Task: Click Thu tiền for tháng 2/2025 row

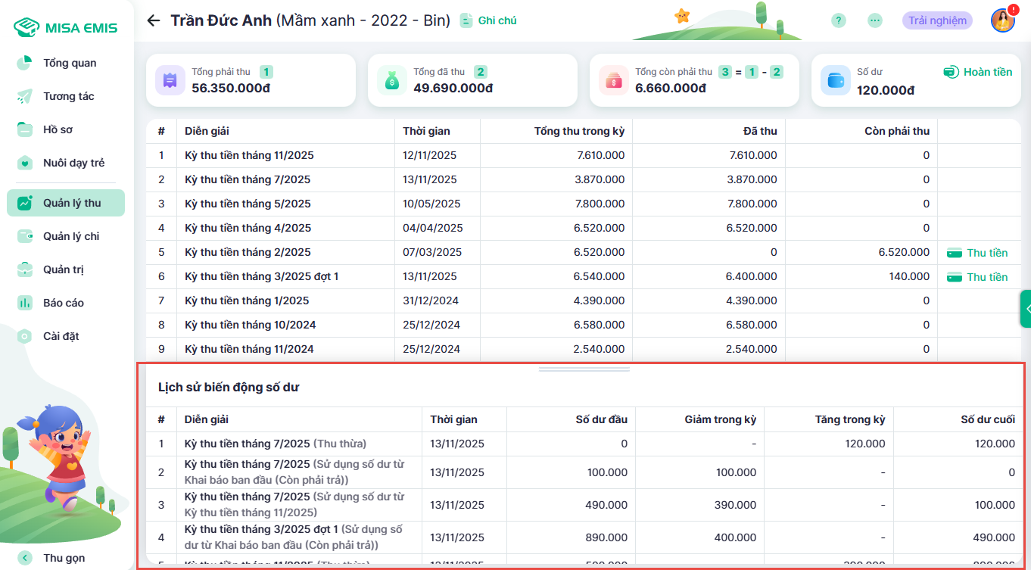Action: [978, 253]
